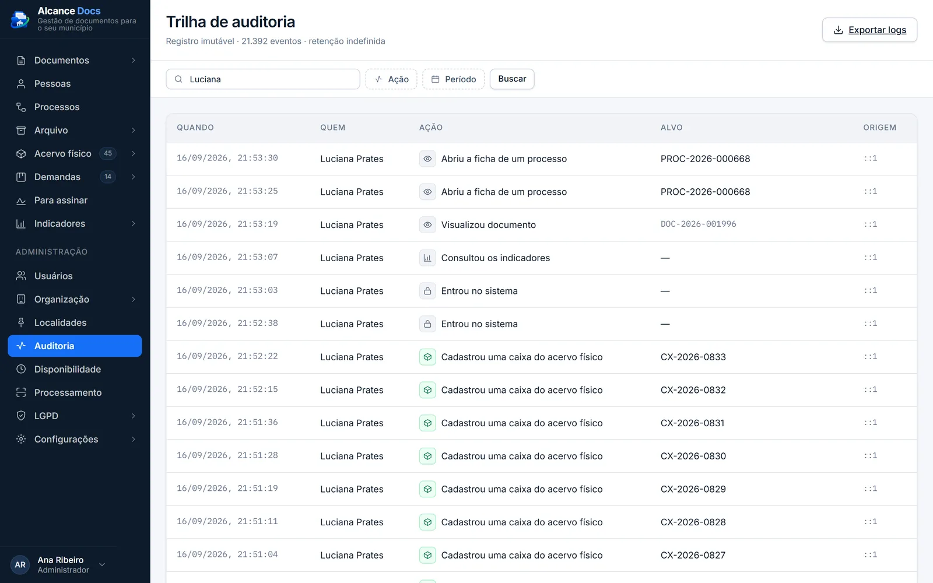The image size is (933, 583).
Task: Click the Disponibilidade clock icon
Action: 21,369
